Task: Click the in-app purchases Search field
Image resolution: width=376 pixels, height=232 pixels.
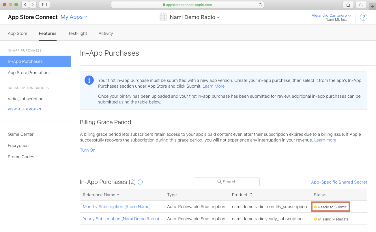Action: point(227,182)
